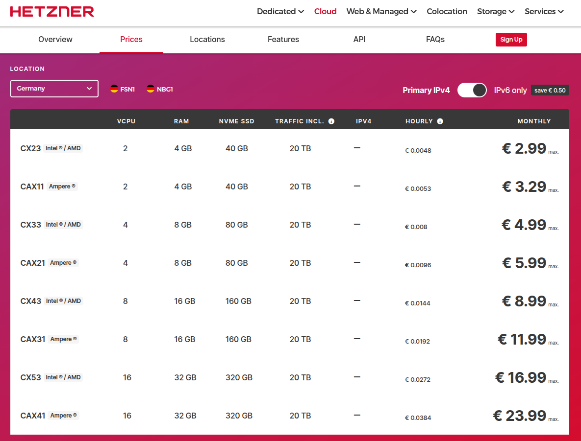Switch to the Features tab

click(x=283, y=39)
